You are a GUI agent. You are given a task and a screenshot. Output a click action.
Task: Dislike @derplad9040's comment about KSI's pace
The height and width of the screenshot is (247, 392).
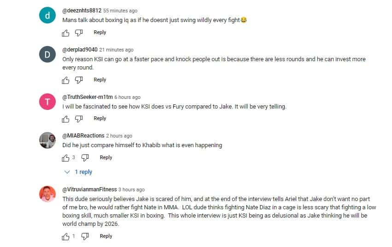click(x=79, y=80)
